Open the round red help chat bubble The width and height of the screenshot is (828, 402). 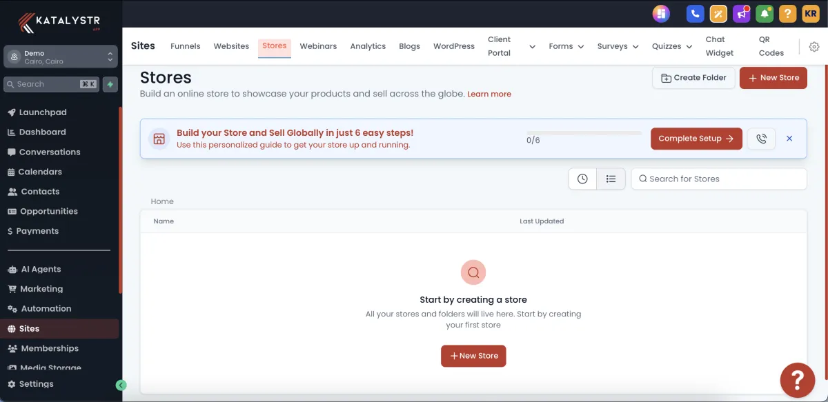point(797,379)
